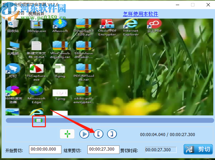215x160 pixels.
Task: Set cut end with right bracket button
Action: pos(112,134)
